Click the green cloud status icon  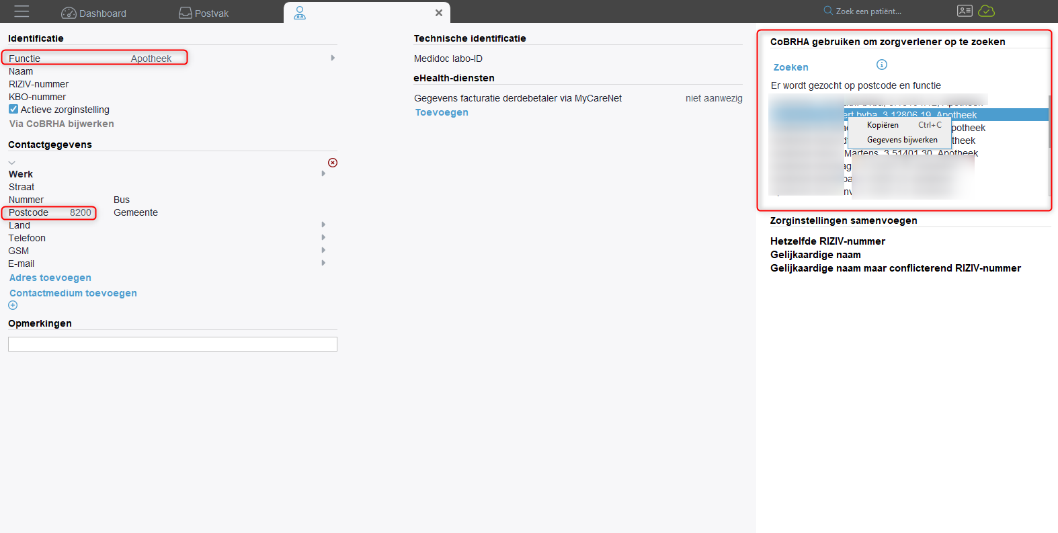[987, 11]
